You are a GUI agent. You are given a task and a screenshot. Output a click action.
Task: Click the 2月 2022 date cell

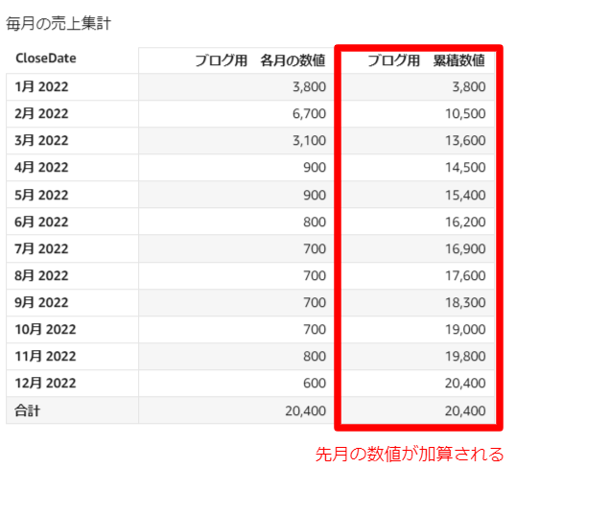(42, 113)
